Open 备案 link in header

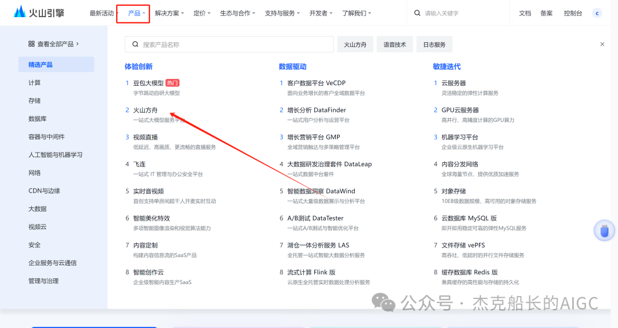coord(546,13)
